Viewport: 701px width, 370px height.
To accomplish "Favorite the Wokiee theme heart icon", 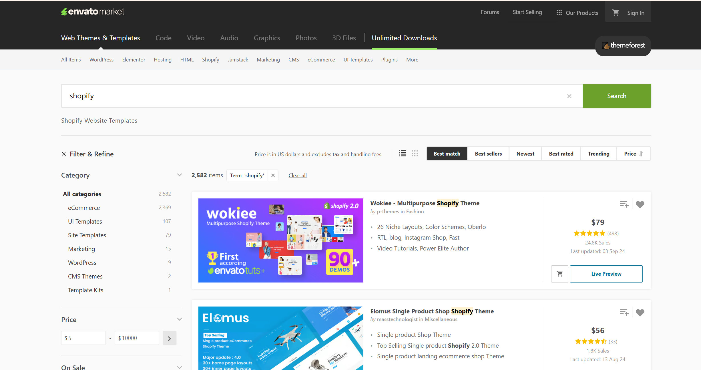I will (x=640, y=204).
